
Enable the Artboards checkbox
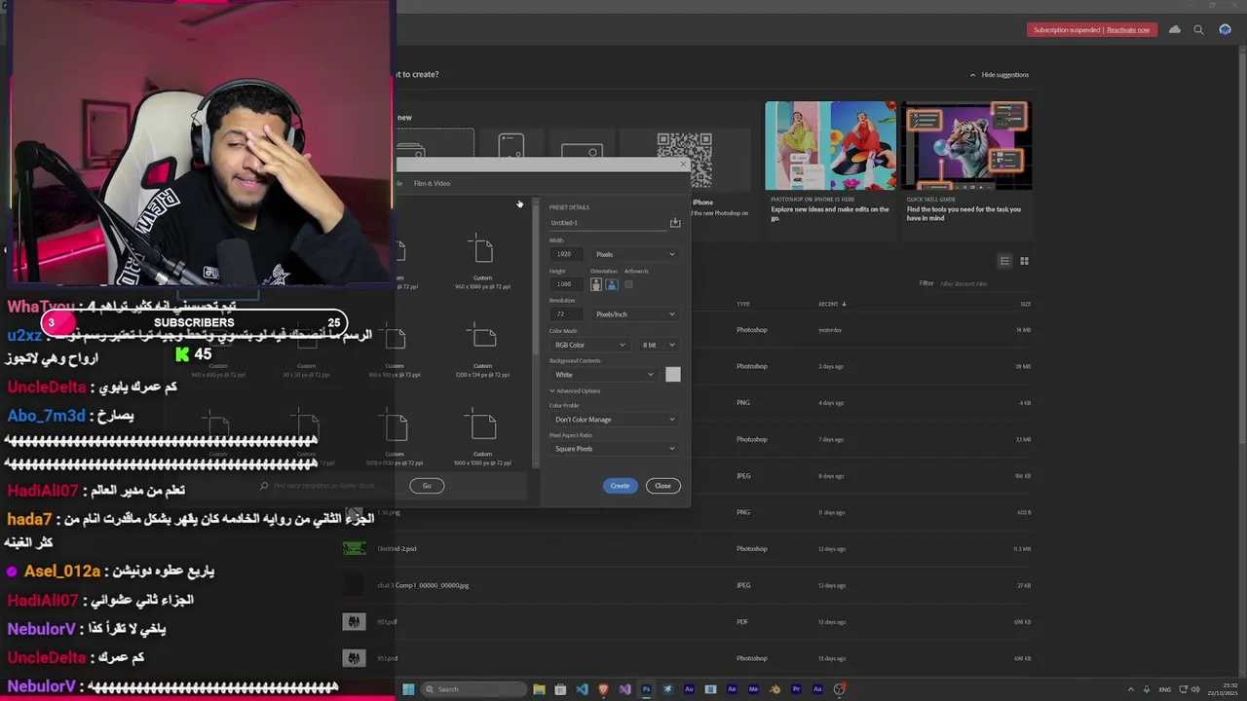click(628, 284)
